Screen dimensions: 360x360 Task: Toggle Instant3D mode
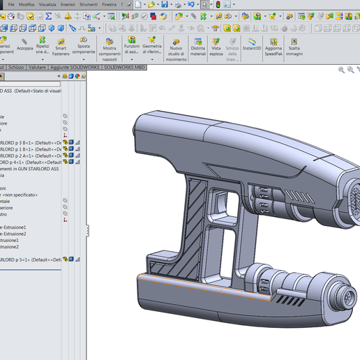(x=252, y=45)
